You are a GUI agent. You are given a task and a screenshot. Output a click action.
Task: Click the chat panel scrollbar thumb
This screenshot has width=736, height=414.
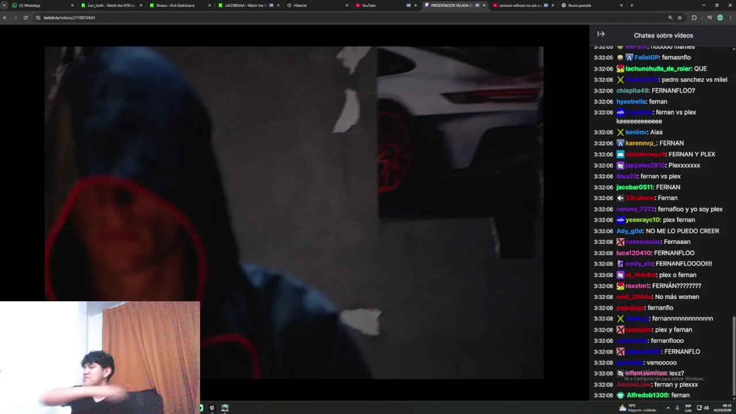coord(733,355)
